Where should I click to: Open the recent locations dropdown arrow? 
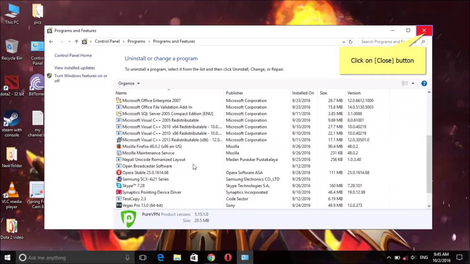(69, 41)
